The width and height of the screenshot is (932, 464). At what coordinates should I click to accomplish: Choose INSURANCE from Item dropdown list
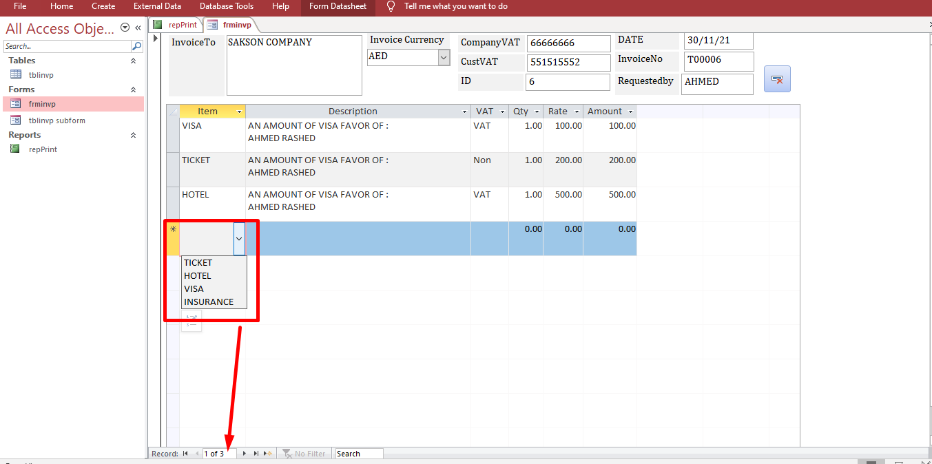click(x=214, y=302)
